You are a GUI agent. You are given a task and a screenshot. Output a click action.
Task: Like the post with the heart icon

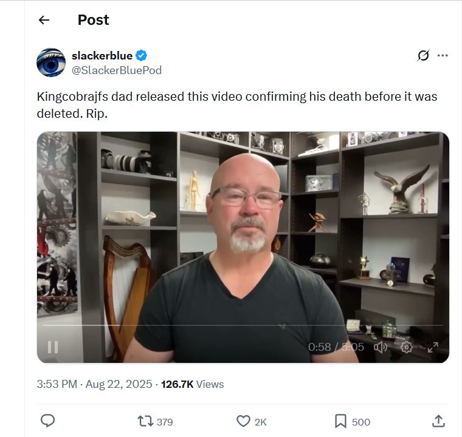251,421
